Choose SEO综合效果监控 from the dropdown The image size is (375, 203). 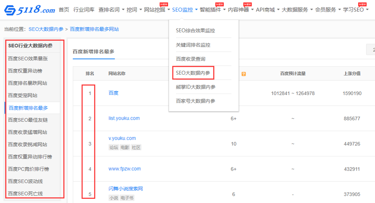click(195, 31)
